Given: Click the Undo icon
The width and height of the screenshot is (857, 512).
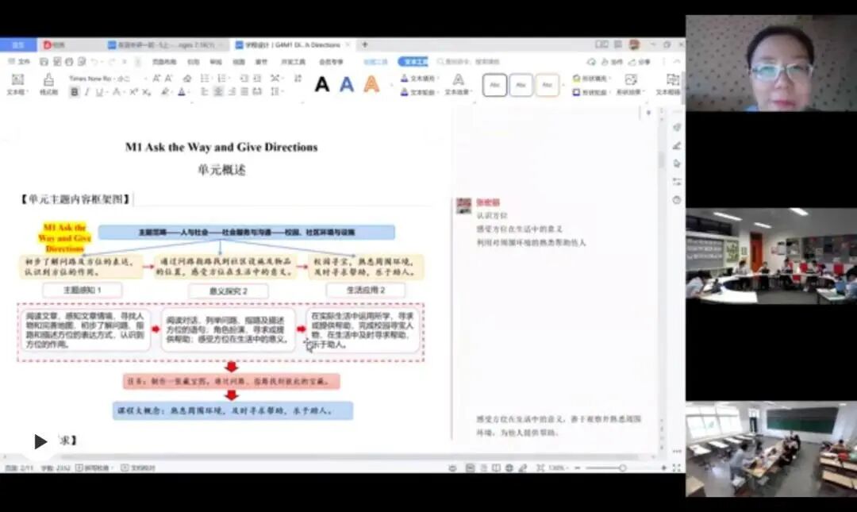Looking at the screenshot, I should point(93,62).
